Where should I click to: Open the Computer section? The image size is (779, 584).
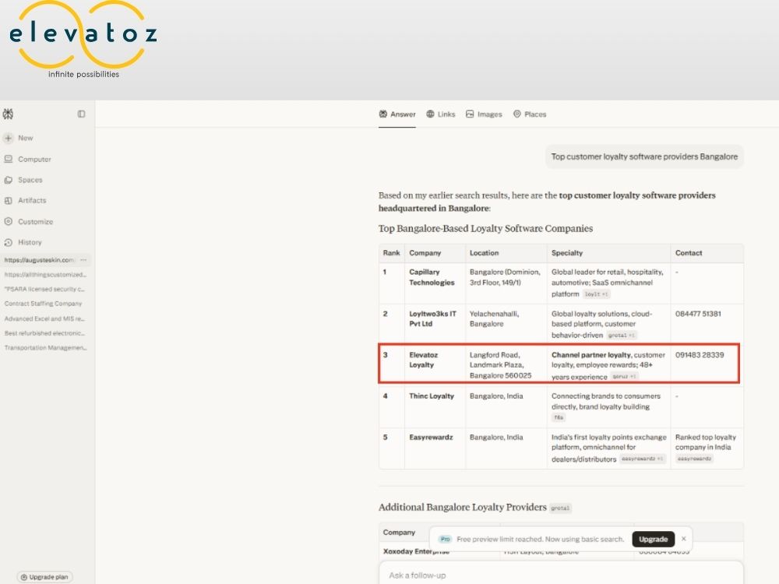click(28, 159)
